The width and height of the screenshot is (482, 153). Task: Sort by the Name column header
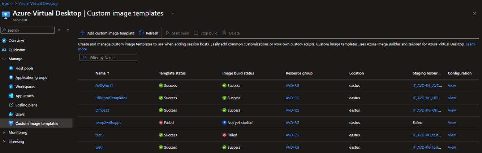point(102,73)
